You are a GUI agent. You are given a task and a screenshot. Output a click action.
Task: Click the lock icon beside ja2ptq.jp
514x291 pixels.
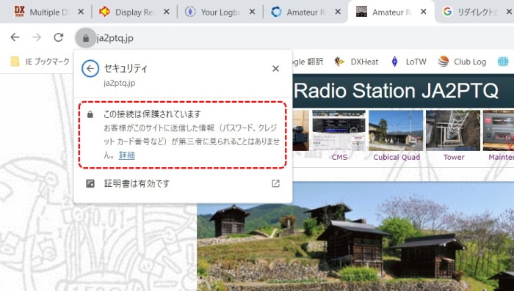(86, 38)
